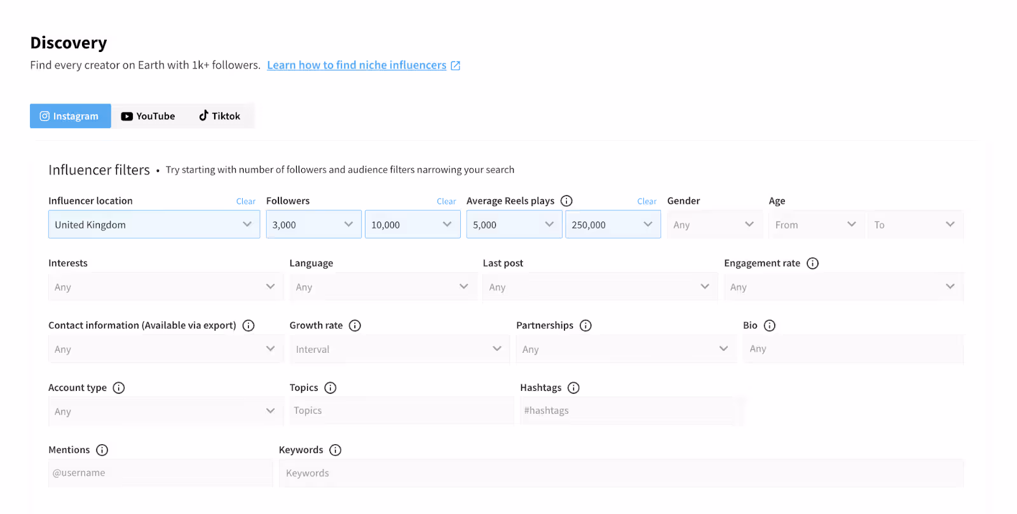Screen dimensions: 1017x514
Task: Click the Mentions info icon
Action: pyautogui.click(x=102, y=449)
